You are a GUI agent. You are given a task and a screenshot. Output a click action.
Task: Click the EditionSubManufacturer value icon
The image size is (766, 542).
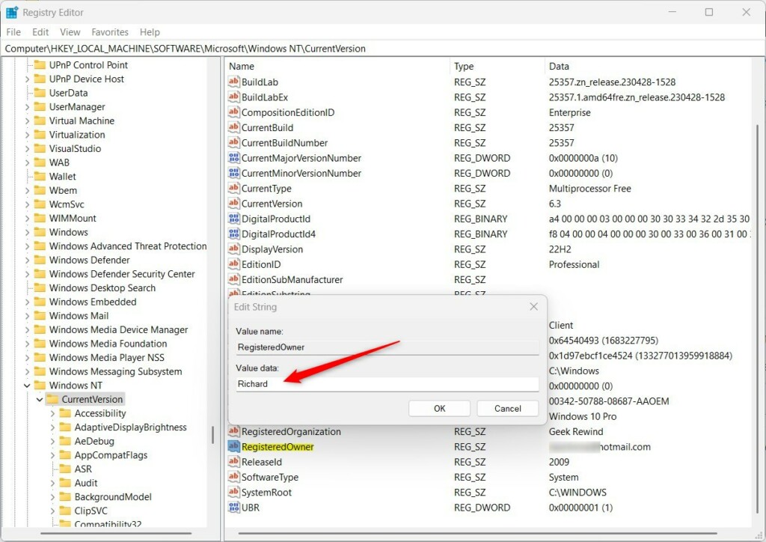[234, 279]
